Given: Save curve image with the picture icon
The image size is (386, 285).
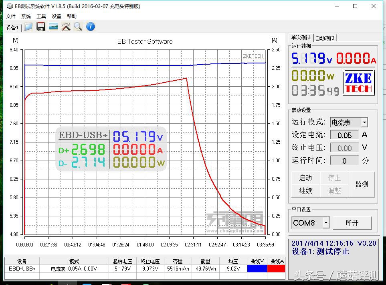Looking at the screenshot, I should pos(53,26).
